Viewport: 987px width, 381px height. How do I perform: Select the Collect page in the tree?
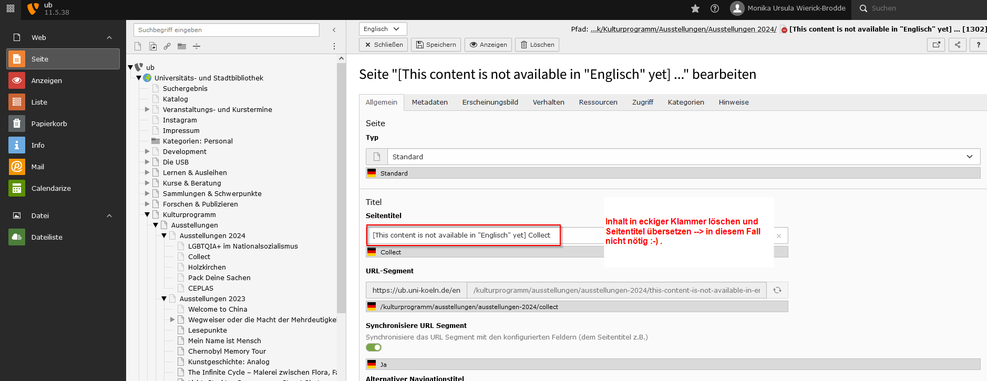199,256
